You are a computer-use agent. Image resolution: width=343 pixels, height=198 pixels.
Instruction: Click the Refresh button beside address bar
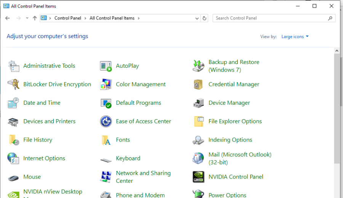205,18
